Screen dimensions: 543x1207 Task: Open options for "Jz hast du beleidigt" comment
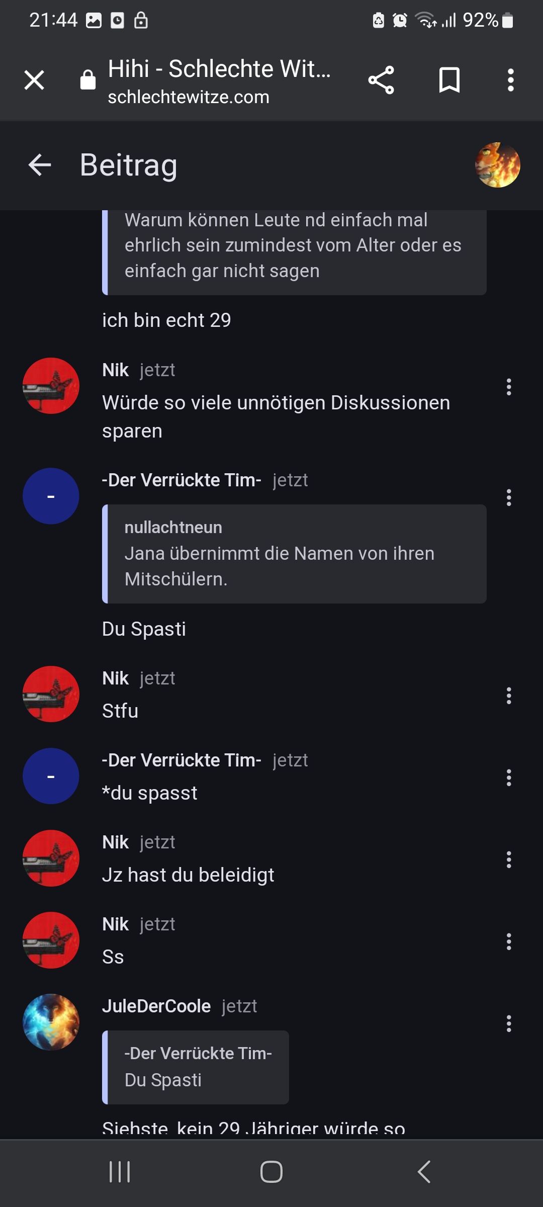(x=509, y=859)
